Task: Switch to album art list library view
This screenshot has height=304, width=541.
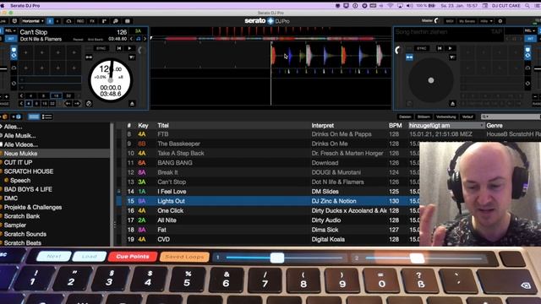Action: 47,117
